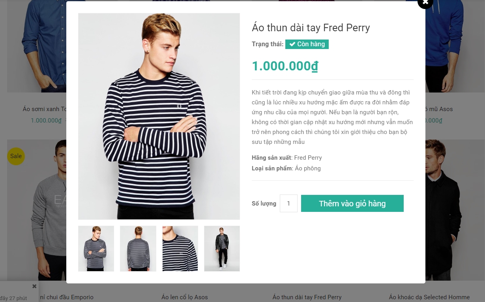The height and width of the screenshot is (302, 485).
Task: Click the Còn hàng stock status badge
Action: [x=307, y=44]
